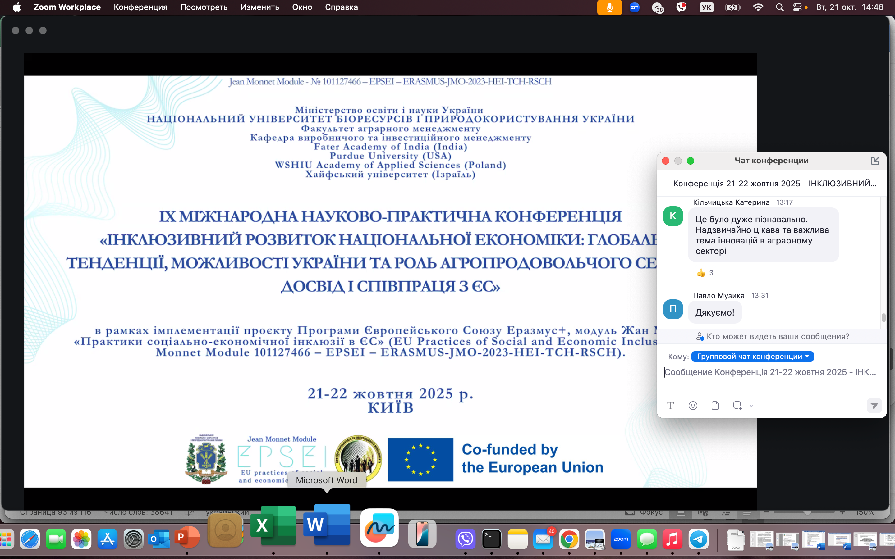Expand screenshot options chevron in chat toolbar
This screenshot has width=895, height=559.
751,406
